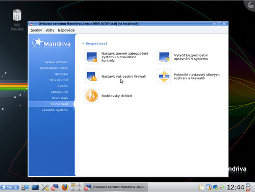Open the trash can desktop icon
The image size is (255, 192).
click(x=17, y=15)
